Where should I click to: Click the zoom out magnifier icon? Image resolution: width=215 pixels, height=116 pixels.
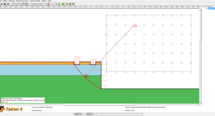(x=17, y=4)
